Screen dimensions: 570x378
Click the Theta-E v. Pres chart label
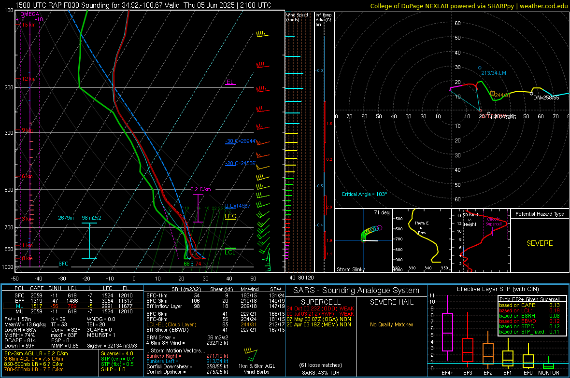[x=422, y=228]
